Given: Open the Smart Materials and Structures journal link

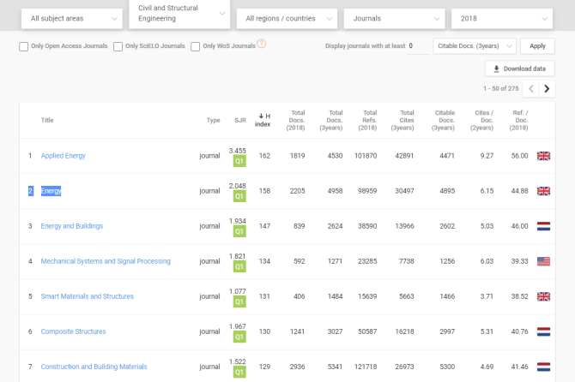Looking at the screenshot, I should (x=88, y=296).
